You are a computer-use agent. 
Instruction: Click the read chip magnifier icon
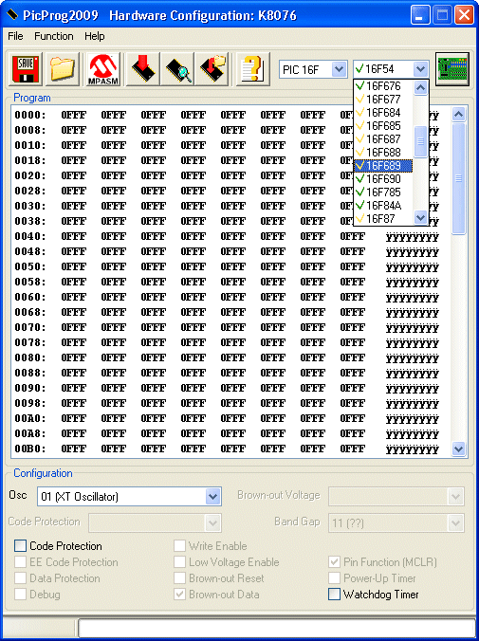point(177,69)
